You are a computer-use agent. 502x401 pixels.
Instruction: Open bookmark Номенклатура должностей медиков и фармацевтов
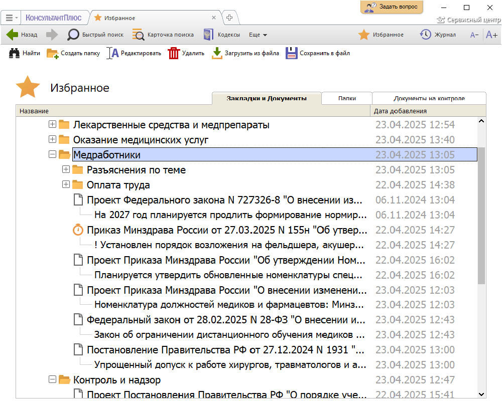229,305
